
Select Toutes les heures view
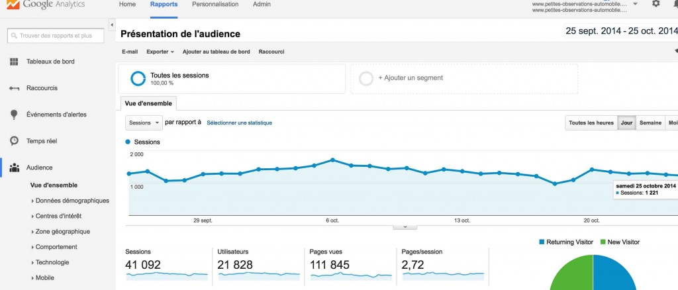591,122
